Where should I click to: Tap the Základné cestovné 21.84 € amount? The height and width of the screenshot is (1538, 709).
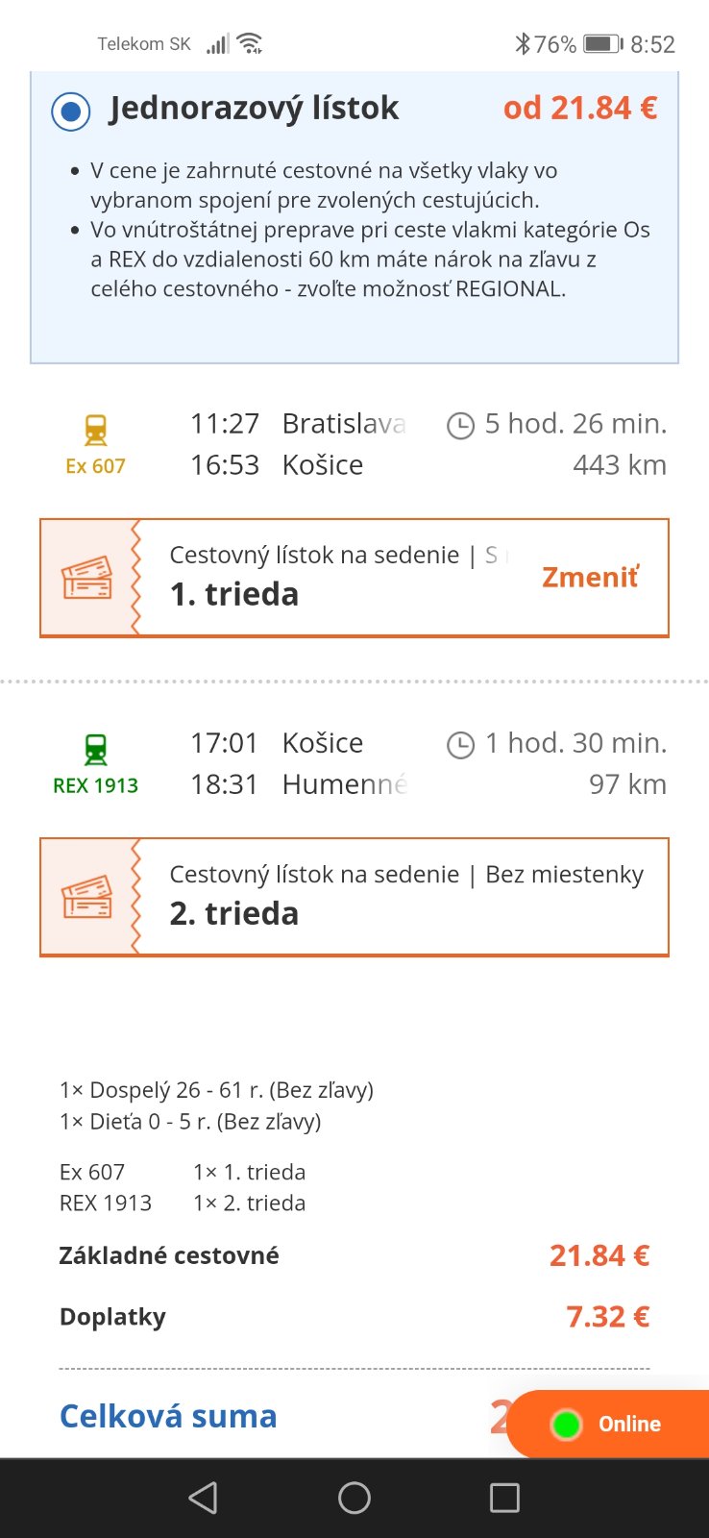click(599, 1255)
